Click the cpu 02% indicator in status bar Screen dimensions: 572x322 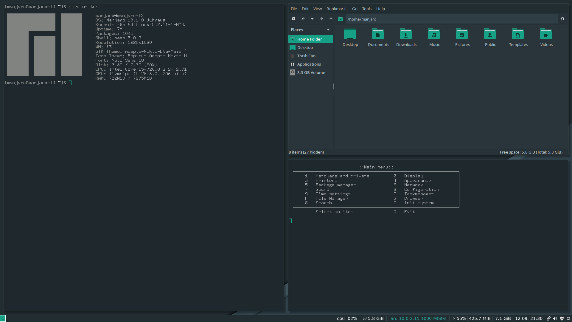pos(347,318)
